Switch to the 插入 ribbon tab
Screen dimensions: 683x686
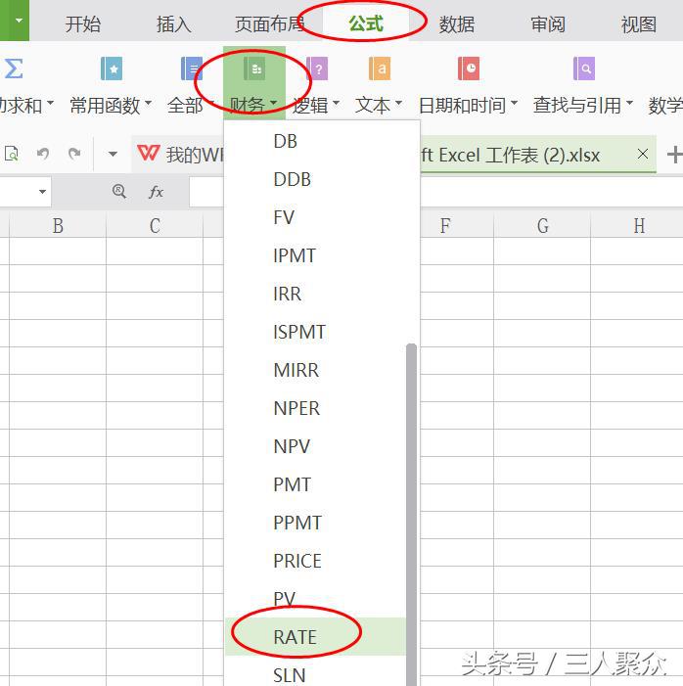click(174, 23)
